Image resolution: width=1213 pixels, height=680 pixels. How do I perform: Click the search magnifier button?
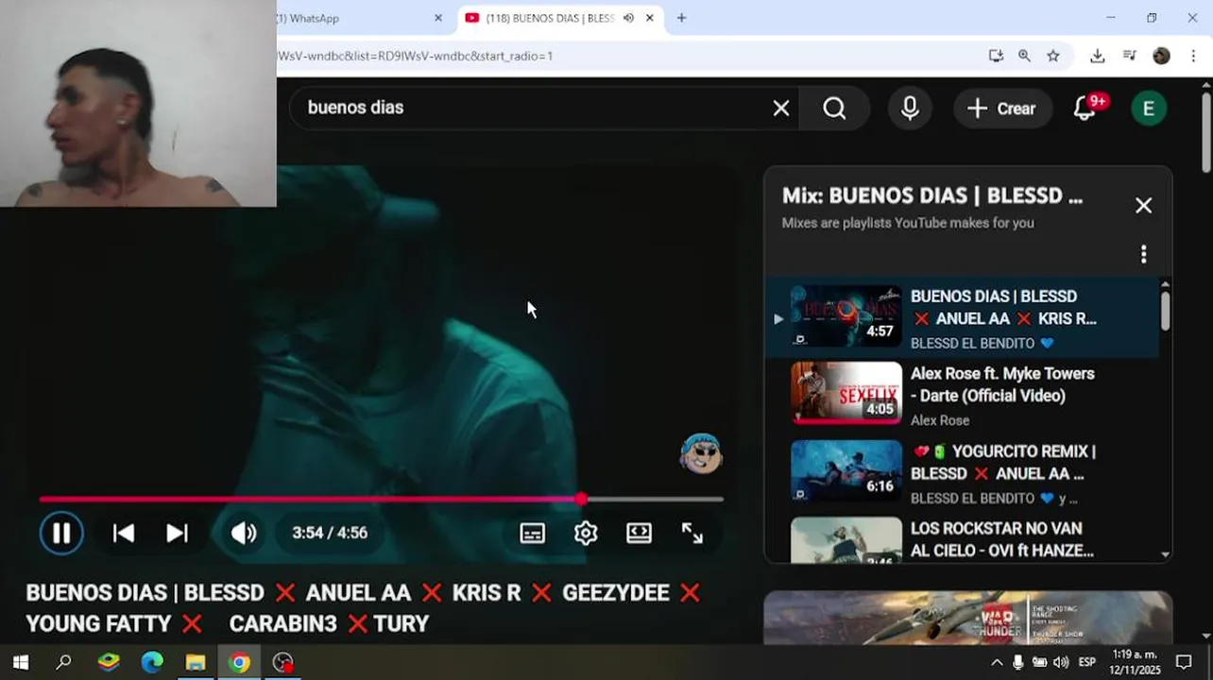tap(834, 108)
